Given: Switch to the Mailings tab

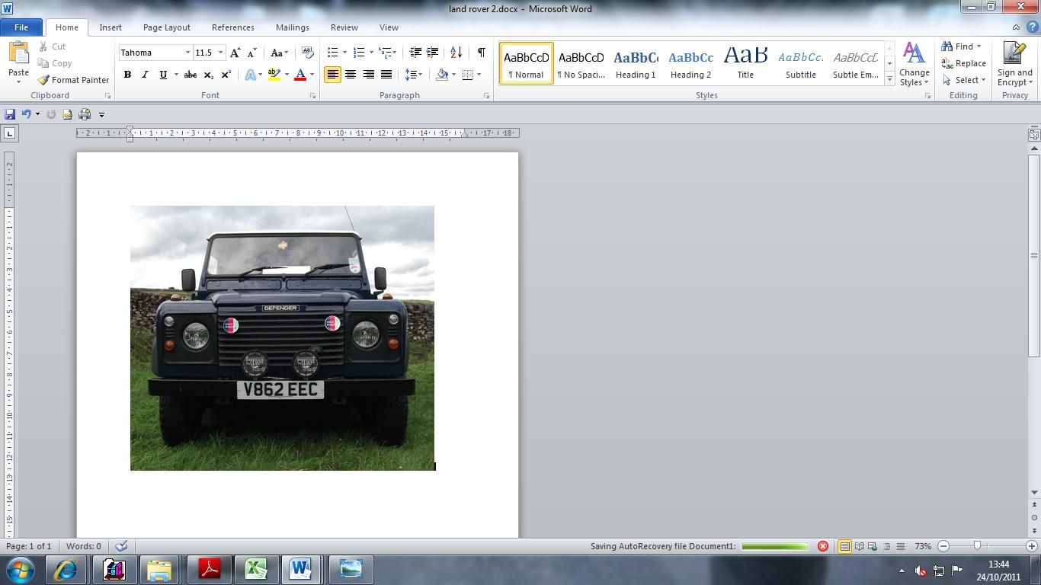Looking at the screenshot, I should [293, 27].
